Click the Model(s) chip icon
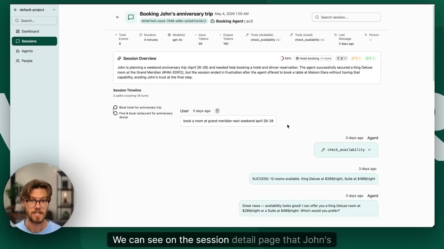The height and width of the screenshot is (249, 444). tap(169, 35)
